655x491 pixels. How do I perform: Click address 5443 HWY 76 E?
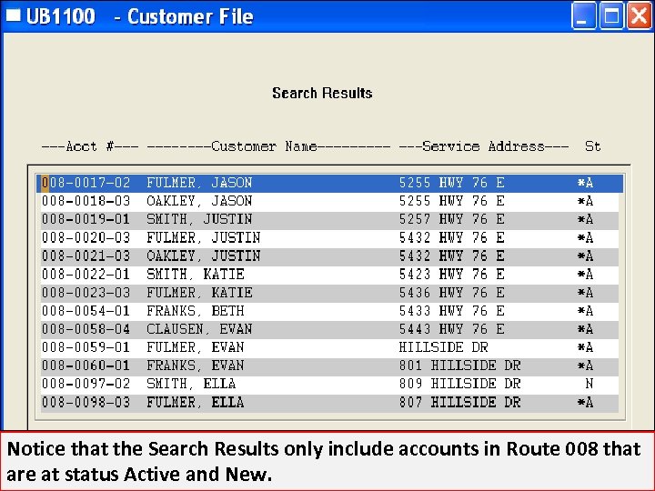(x=451, y=329)
